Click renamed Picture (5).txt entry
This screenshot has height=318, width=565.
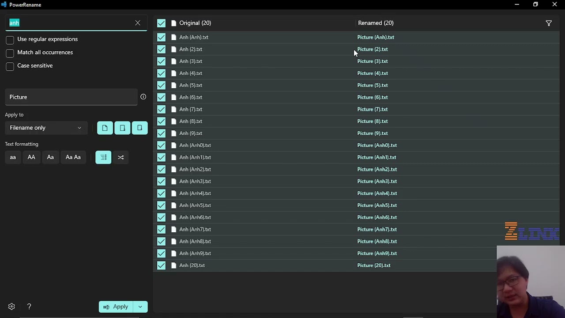373,85
